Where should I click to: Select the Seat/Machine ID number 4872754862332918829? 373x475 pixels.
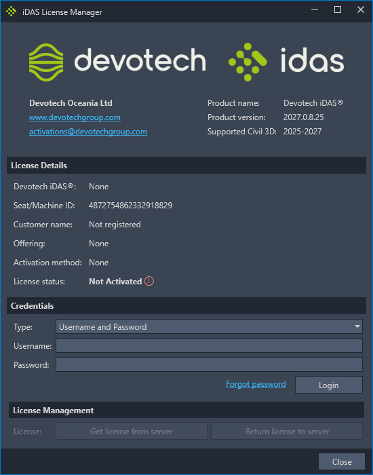click(x=130, y=206)
